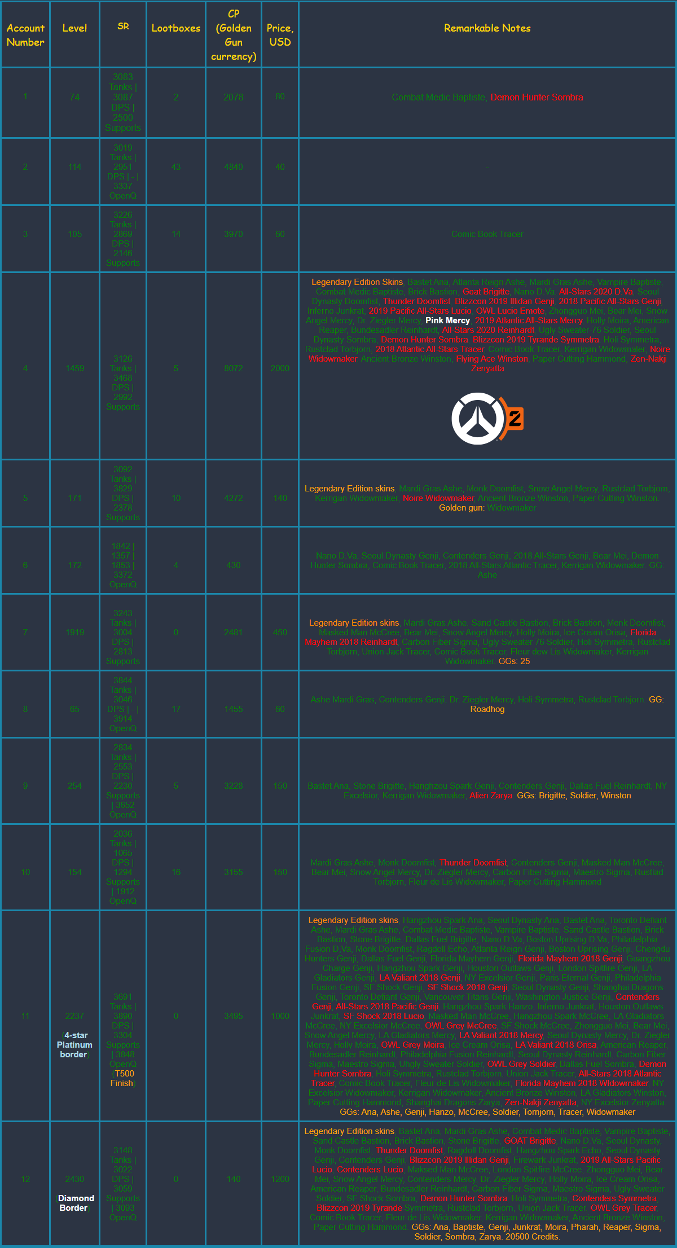Viewport: 677px width, 1248px height.
Task: Select lootboxes value '16' for account 10
Action: 176,872
